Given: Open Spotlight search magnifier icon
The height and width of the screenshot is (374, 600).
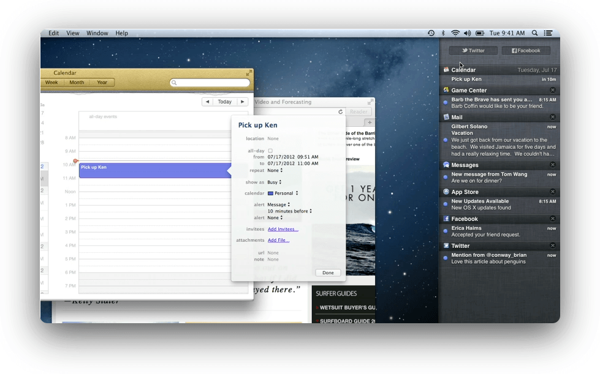Looking at the screenshot, I should (x=534, y=33).
